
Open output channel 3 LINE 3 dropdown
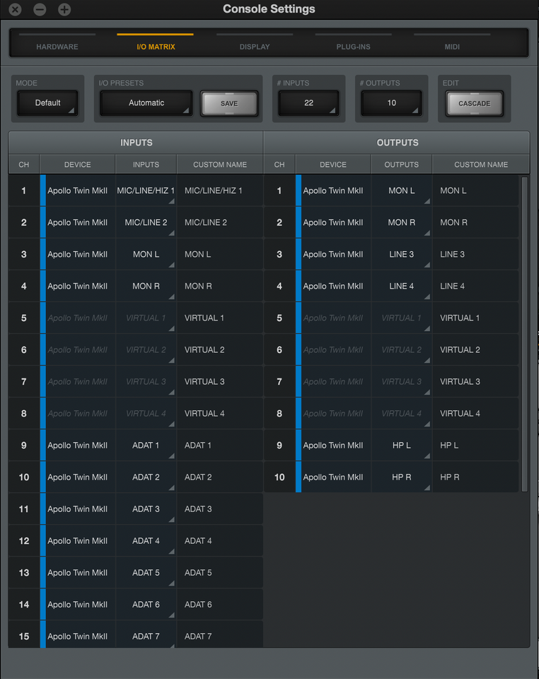click(x=401, y=254)
